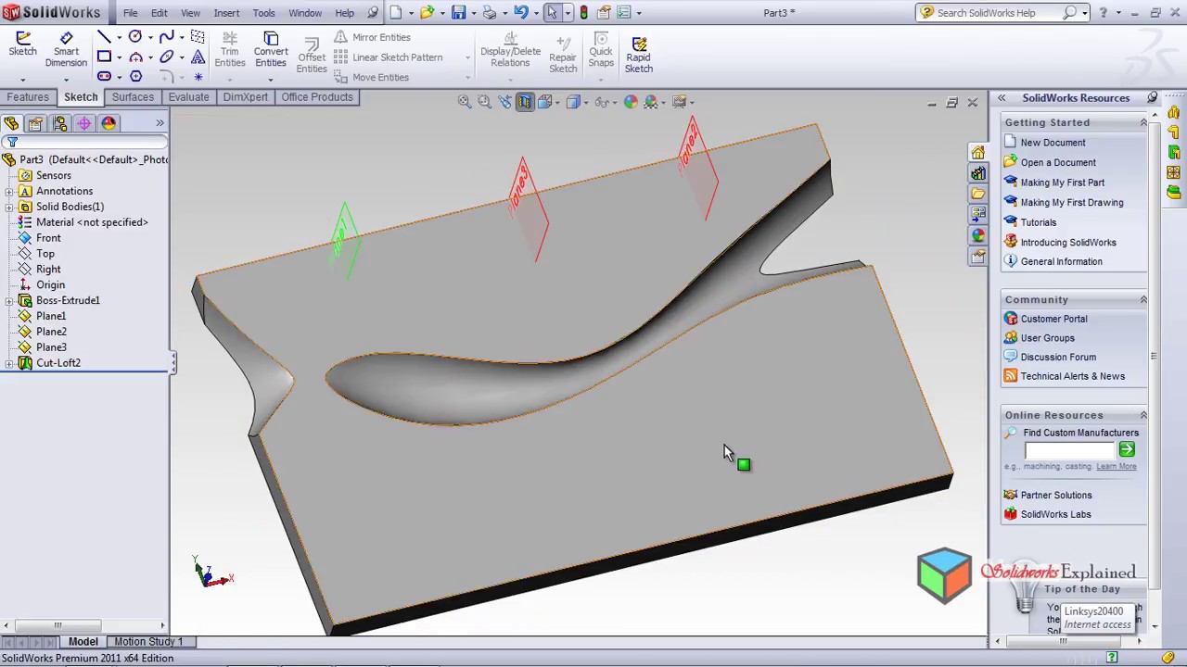The image size is (1187, 667).
Task: Toggle the Select cursor tool
Action: click(x=552, y=13)
